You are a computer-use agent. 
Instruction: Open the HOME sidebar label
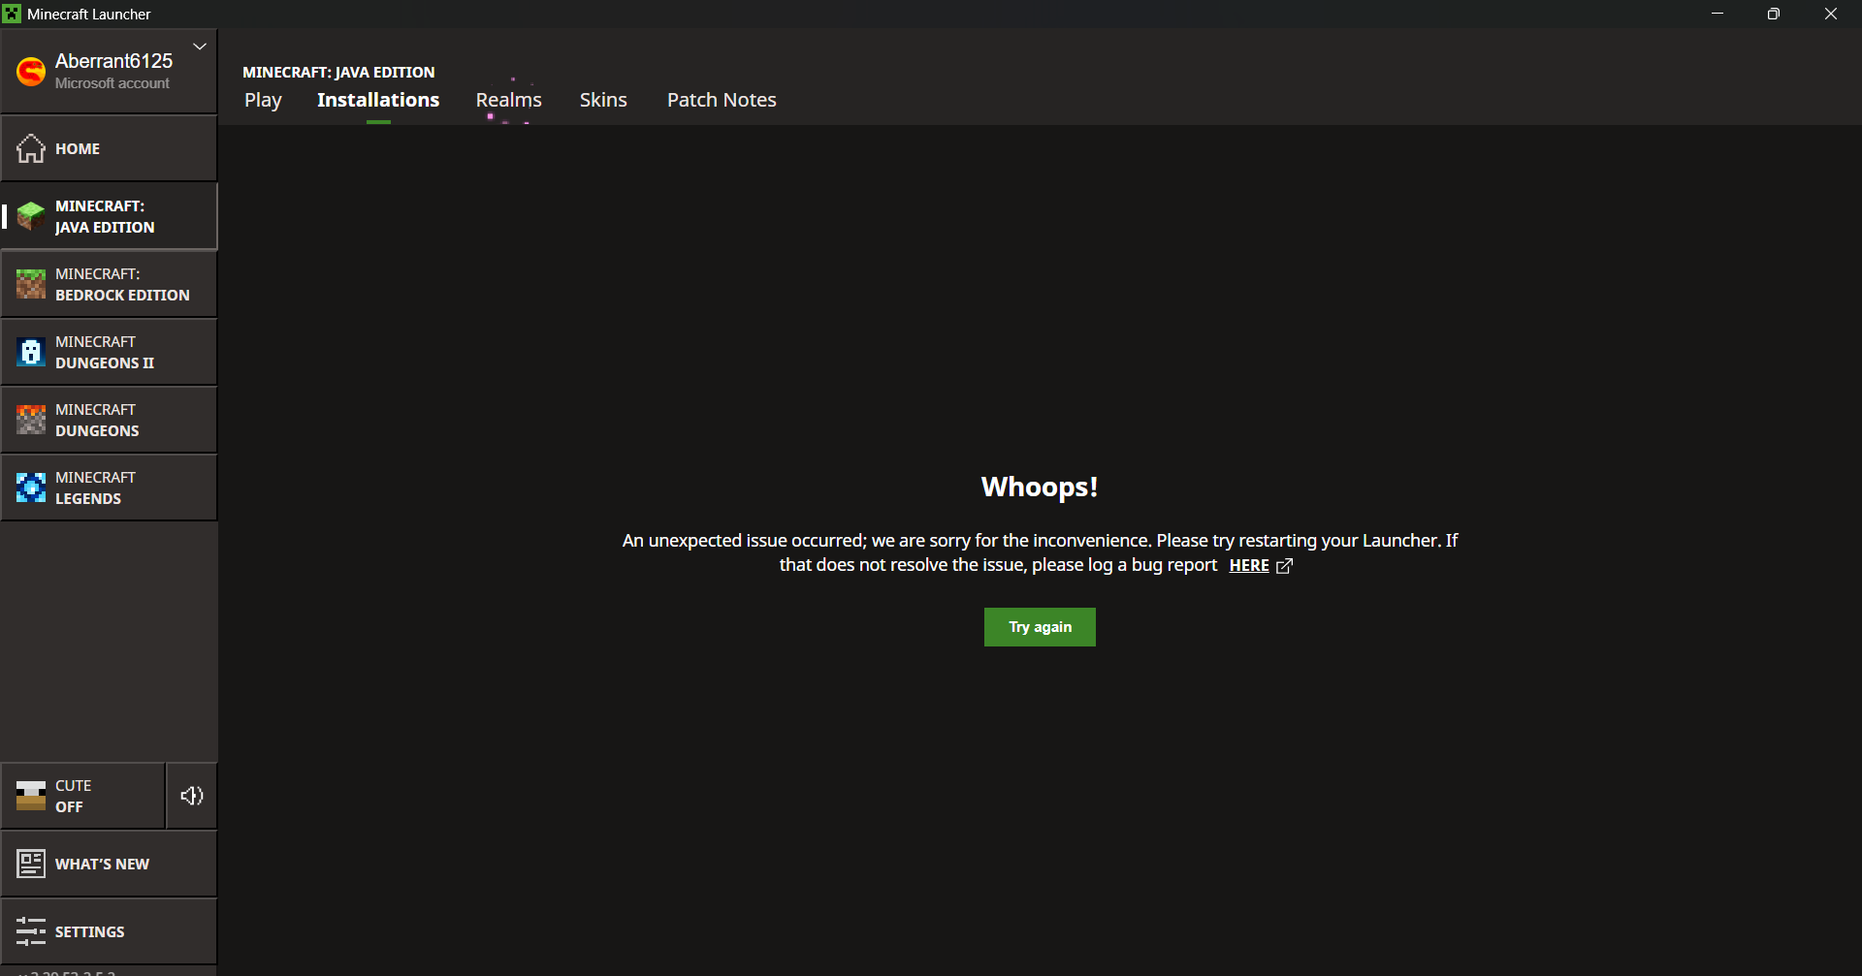pyautogui.click(x=78, y=148)
